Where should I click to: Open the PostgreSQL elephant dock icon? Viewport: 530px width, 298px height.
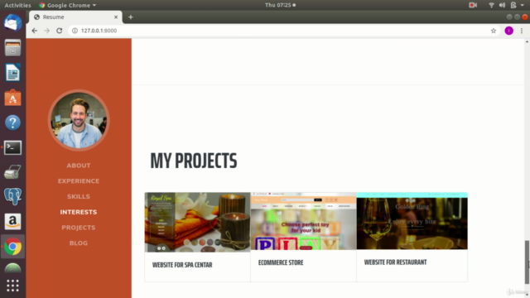tap(13, 196)
